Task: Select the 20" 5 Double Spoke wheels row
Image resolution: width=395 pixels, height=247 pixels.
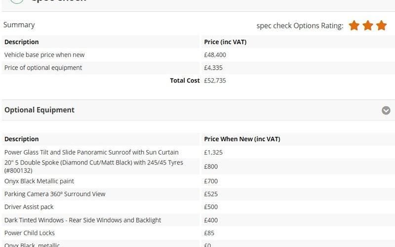Action: pos(197,166)
